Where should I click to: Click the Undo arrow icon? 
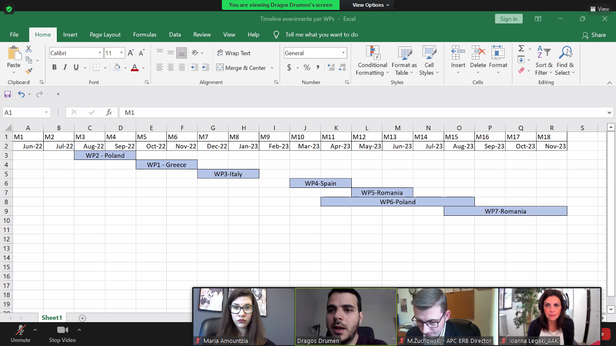pyautogui.click(x=21, y=94)
